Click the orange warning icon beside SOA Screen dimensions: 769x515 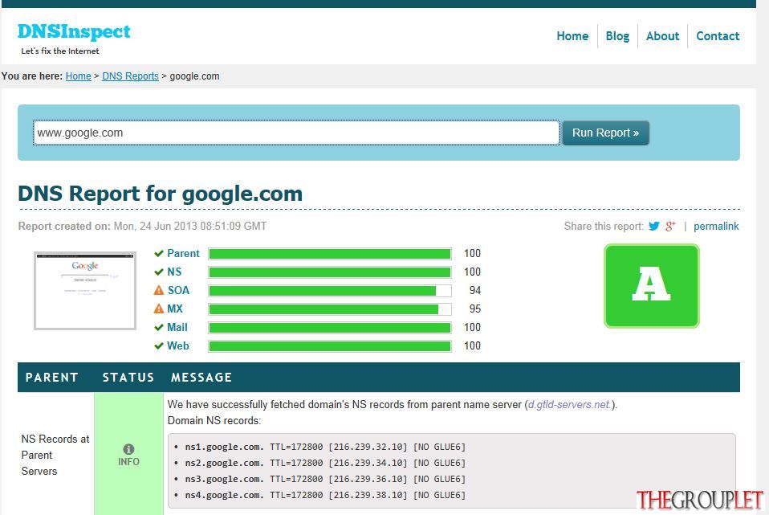click(158, 290)
